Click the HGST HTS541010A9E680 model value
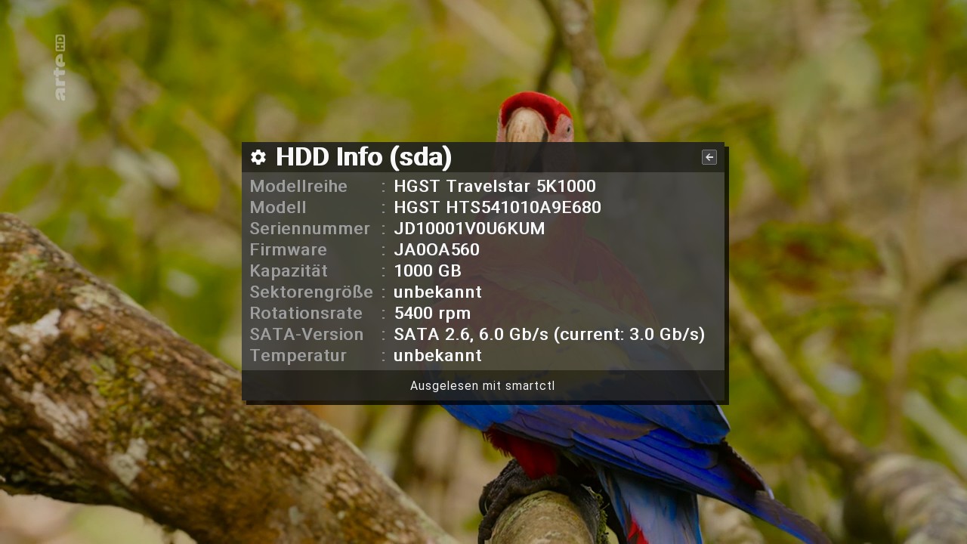 tap(497, 208)
